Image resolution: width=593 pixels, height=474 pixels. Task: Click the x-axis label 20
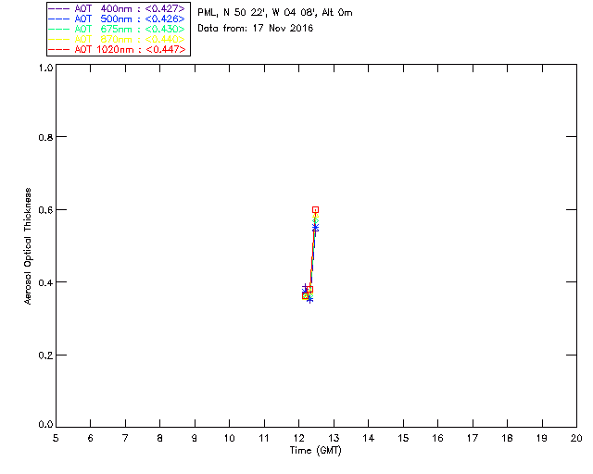tap(576, 439)
